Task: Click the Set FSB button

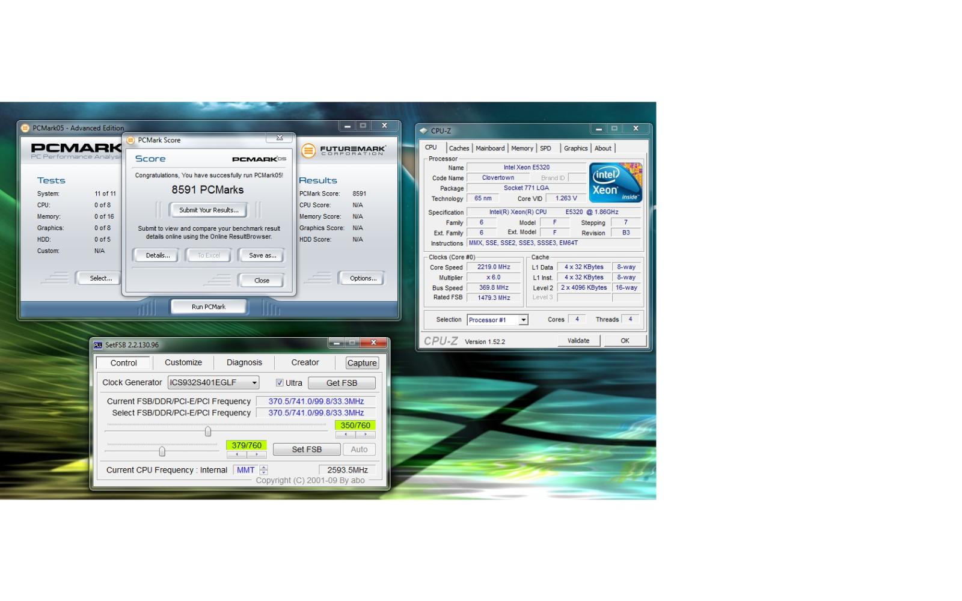Action: 307,450
